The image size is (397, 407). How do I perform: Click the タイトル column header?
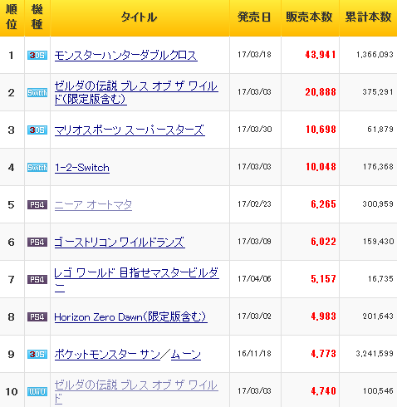(x=139, y=17)
